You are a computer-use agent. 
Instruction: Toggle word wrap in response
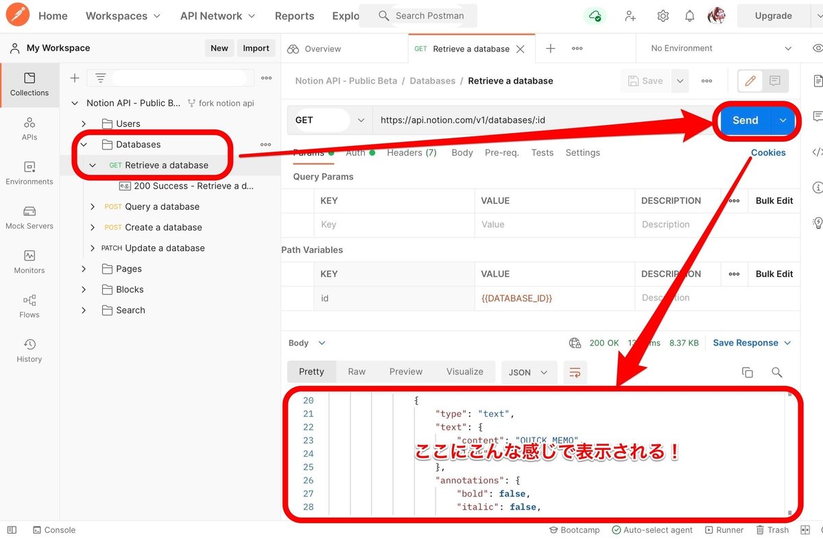pos(575,372)
